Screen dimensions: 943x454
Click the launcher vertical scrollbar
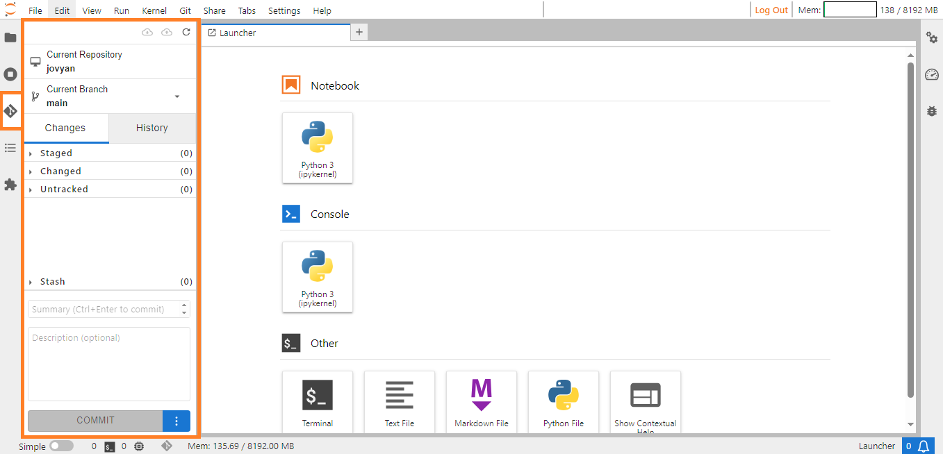910,230
